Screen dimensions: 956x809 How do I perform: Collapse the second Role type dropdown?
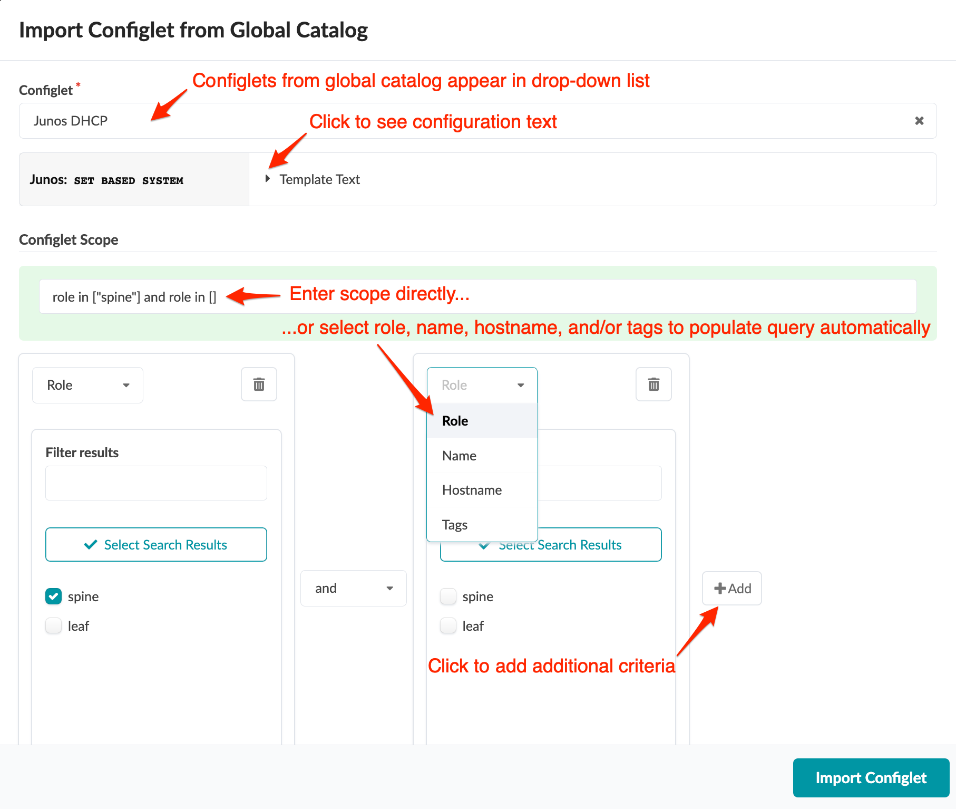(x=482, y=385)
